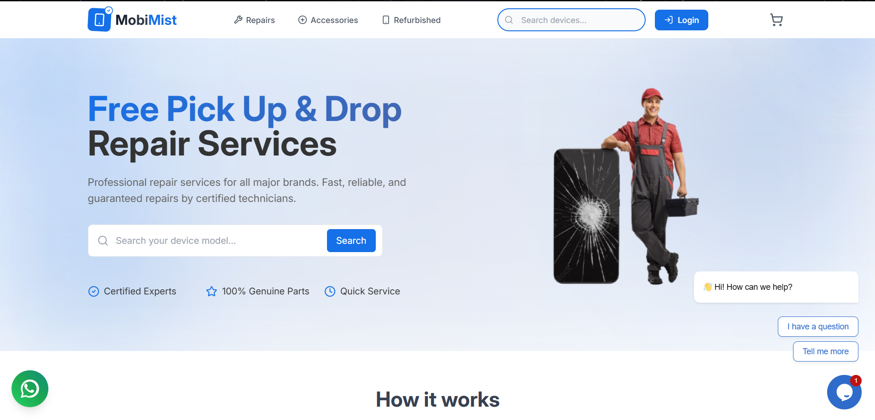Open the shopping cart icon
Image resolution: width=875 pixels, height=420 pixels.
[776, 20]
